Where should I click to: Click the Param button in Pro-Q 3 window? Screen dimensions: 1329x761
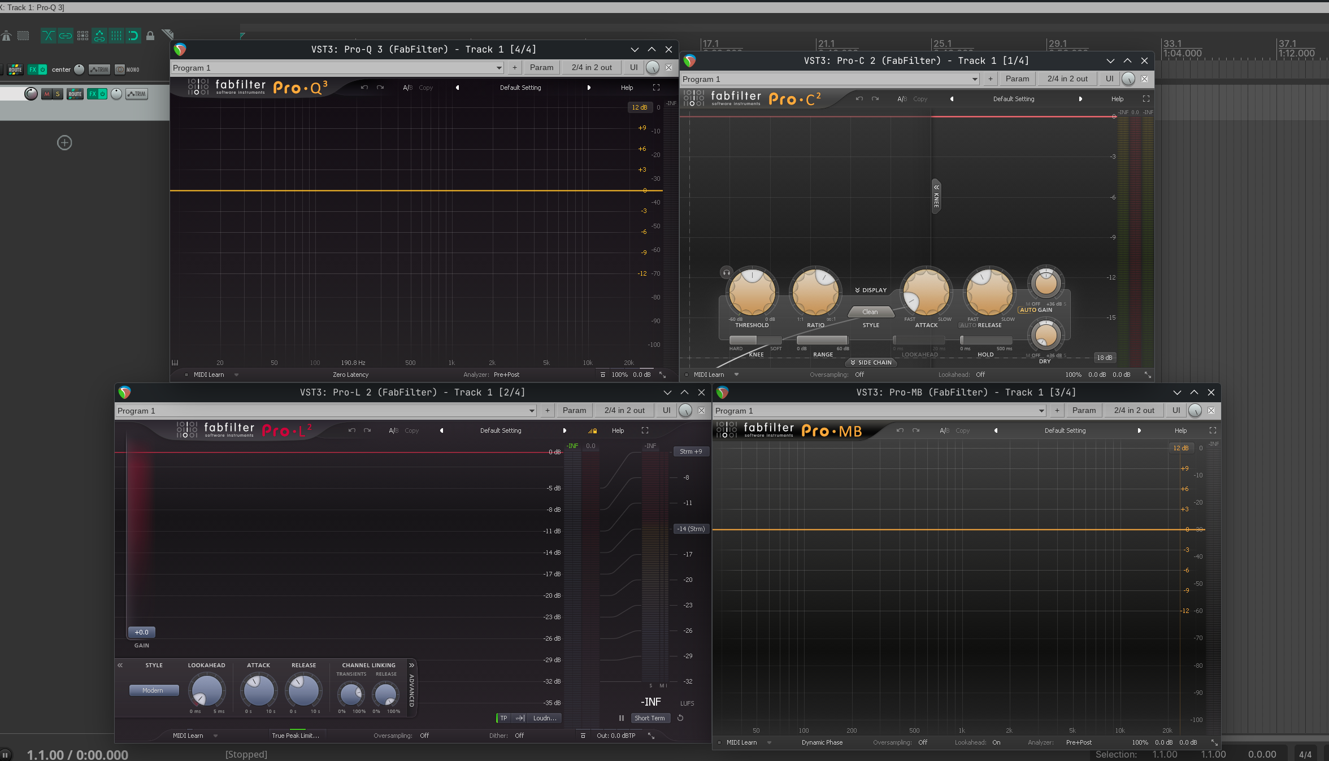542,68
